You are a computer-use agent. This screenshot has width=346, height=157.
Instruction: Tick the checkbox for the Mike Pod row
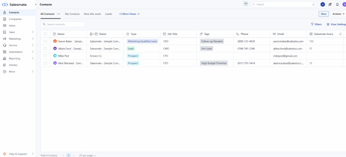45,56
